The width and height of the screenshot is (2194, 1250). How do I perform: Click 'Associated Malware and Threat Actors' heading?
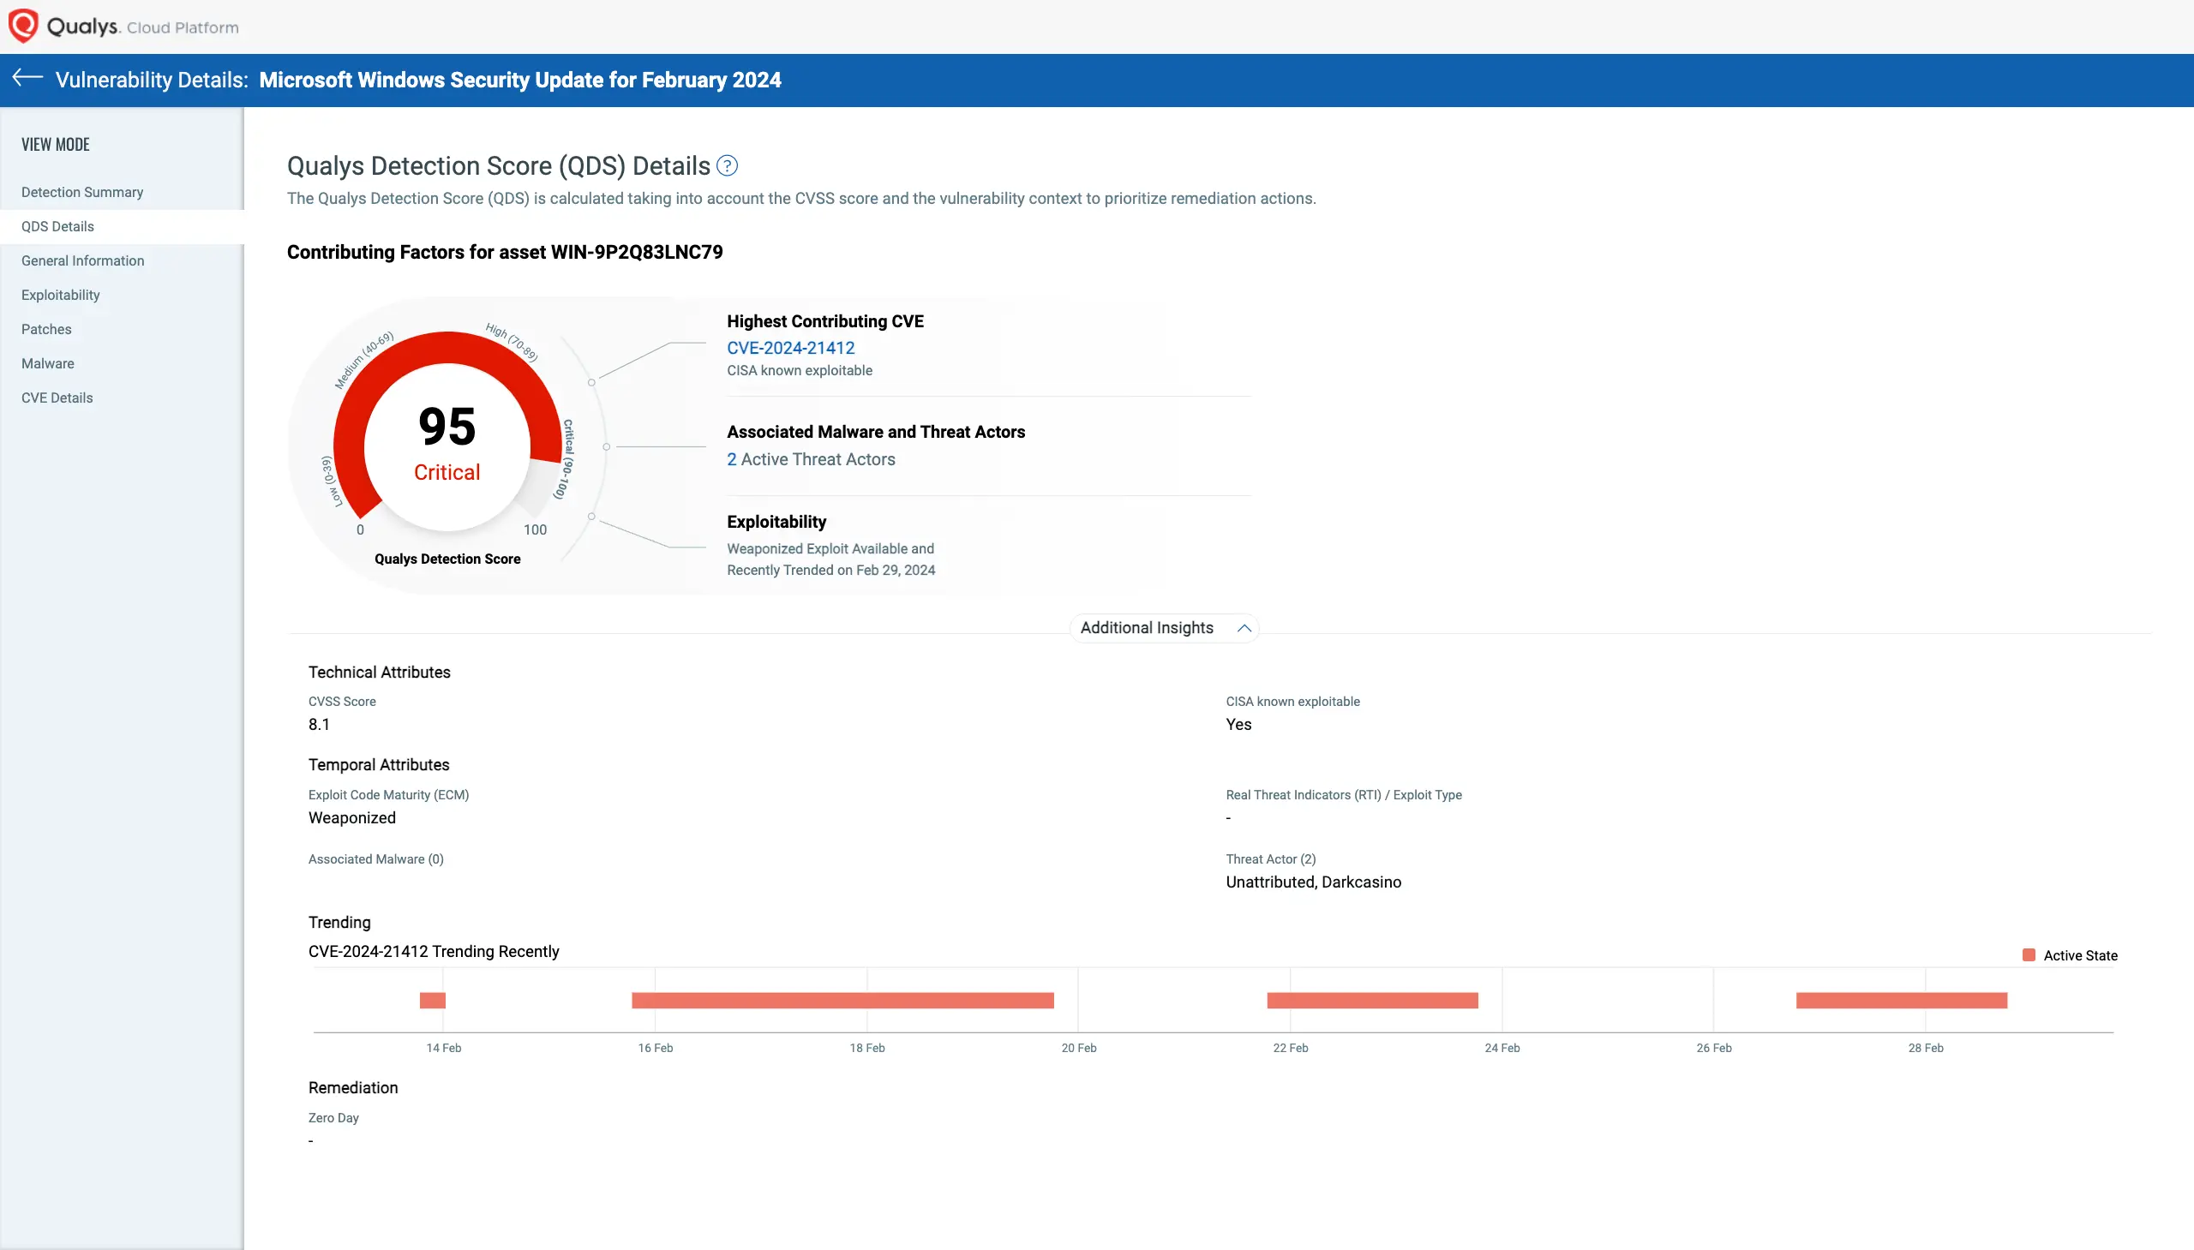pyautogui.click(x=876, y=432)
